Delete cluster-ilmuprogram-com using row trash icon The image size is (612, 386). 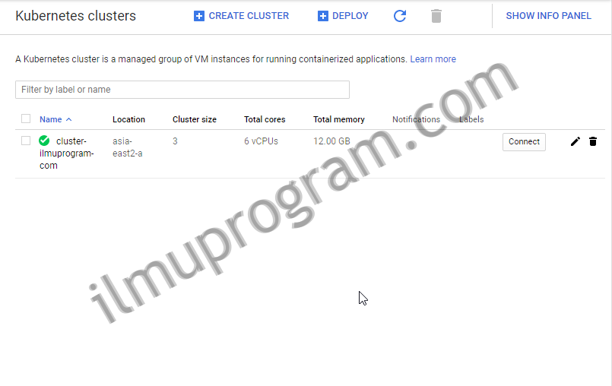click(593, 141)
